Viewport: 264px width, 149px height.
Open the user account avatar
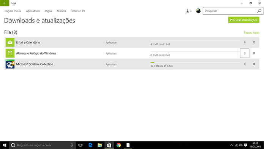click(198, 11)
